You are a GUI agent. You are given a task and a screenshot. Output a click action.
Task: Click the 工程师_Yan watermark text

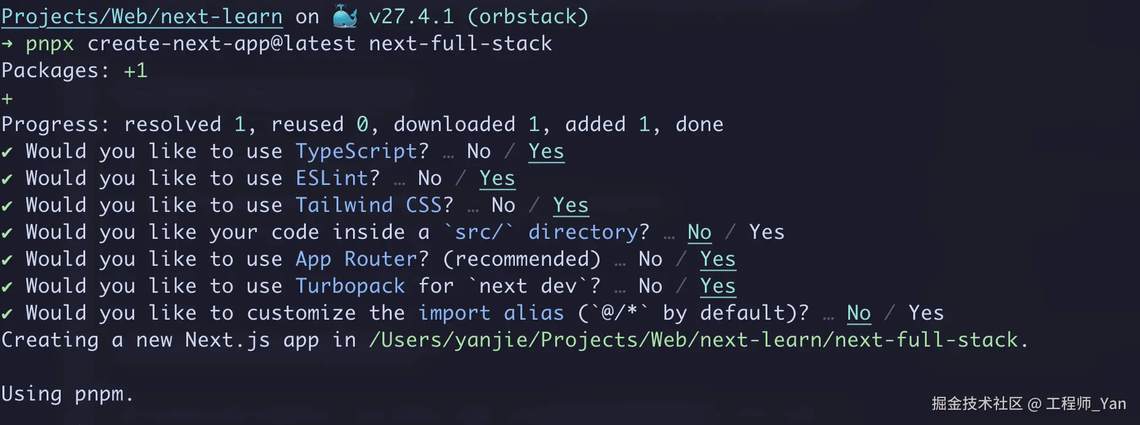1085,404
